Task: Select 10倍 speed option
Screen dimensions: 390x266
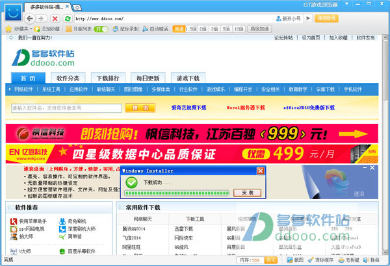Action: [x=239, y=29]
